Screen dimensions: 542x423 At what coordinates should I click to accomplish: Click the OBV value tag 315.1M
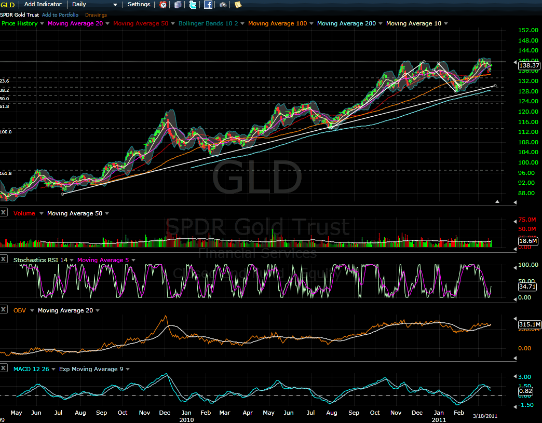[530, 324]
